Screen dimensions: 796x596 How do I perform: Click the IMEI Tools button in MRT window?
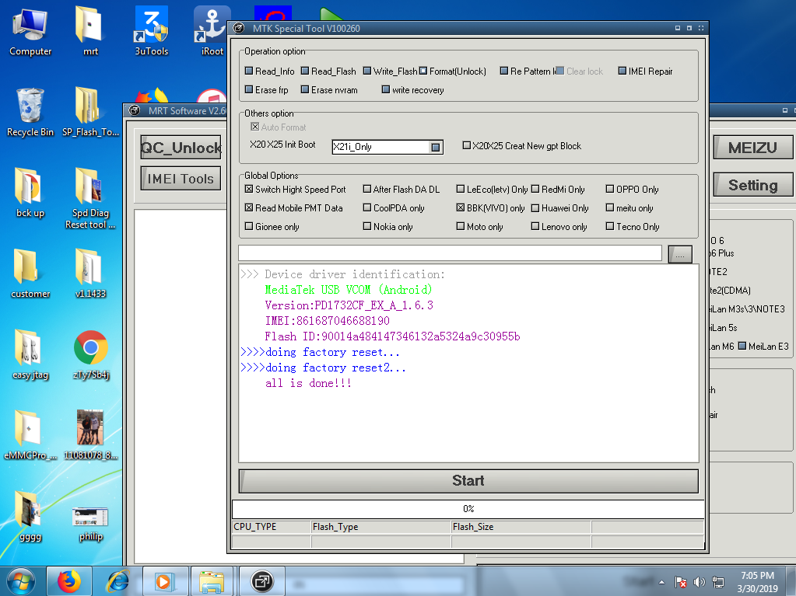coord(181,179)
